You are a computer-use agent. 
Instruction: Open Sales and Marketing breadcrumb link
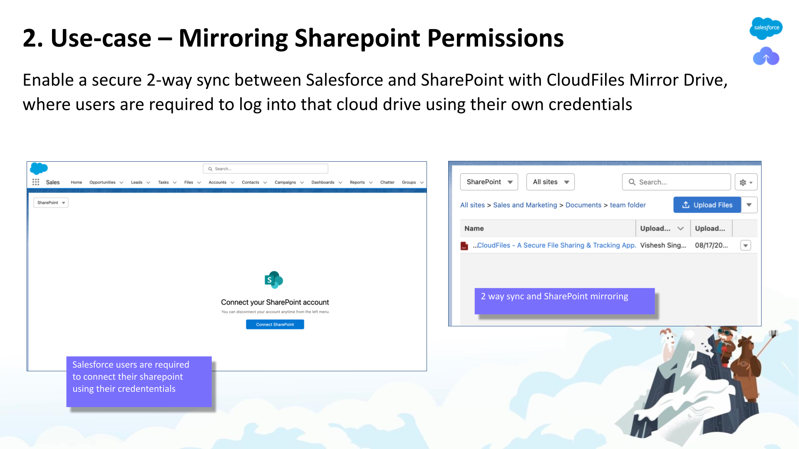tap(525, 205)
